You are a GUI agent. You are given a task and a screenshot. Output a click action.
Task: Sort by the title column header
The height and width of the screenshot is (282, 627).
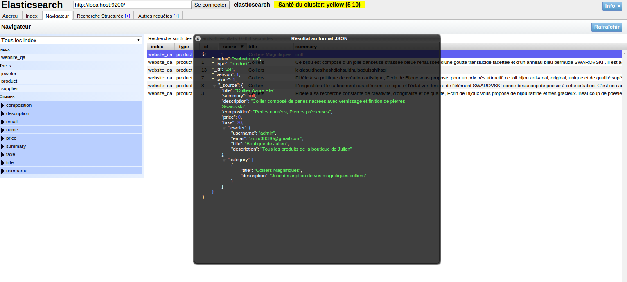click(270, 47)
